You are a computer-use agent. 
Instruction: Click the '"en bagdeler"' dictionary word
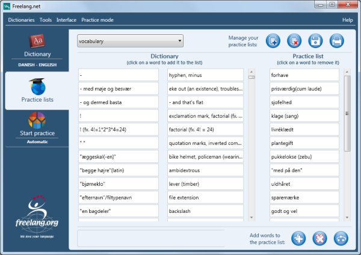click(x=119, y=211)
